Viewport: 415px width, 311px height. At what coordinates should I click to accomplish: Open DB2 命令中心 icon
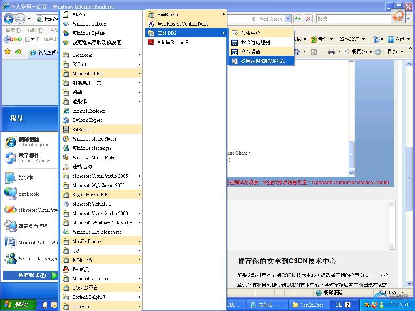click(x=235, y=33)
